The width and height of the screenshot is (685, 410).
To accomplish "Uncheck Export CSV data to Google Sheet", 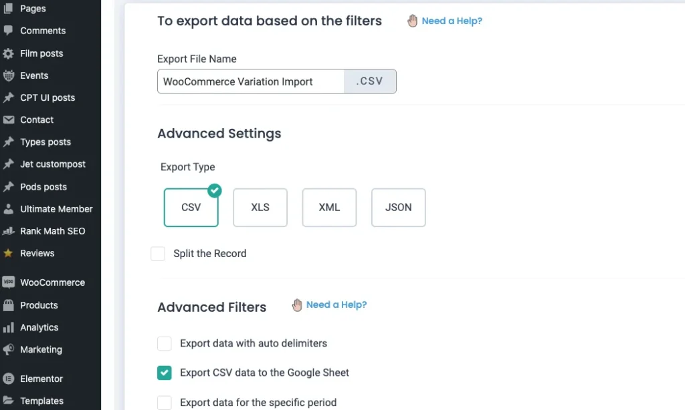I will (165, 373).
